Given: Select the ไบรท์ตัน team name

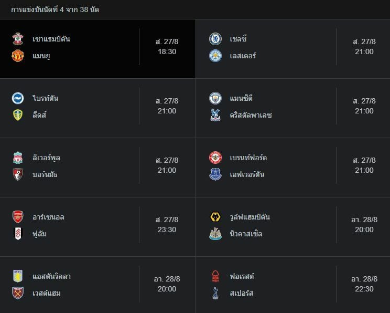Looking at the screenshot, I should (45, 98).
